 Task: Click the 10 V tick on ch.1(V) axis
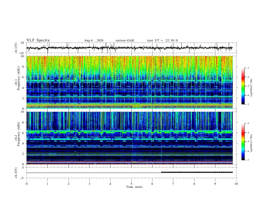click(22, 43)
